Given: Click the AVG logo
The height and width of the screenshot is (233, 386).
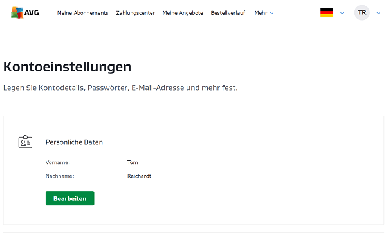Looking at the screenshot, I should point(25,13).
